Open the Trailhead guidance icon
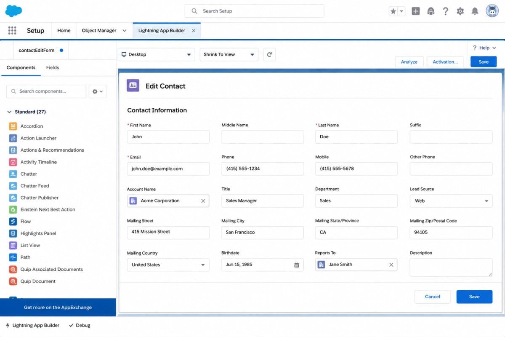Image resolution: width=505 pixels, height=337 pixels. (x=431, y=11)
